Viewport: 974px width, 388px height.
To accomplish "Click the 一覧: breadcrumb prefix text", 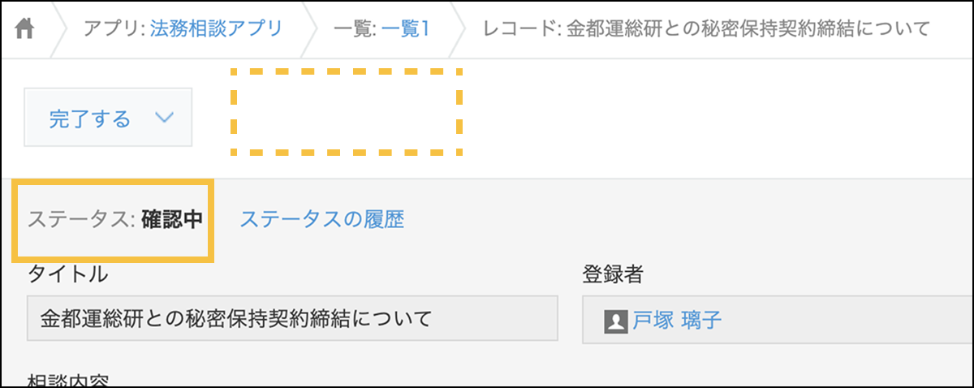I will pyautogui.click(x=356, y=29).
